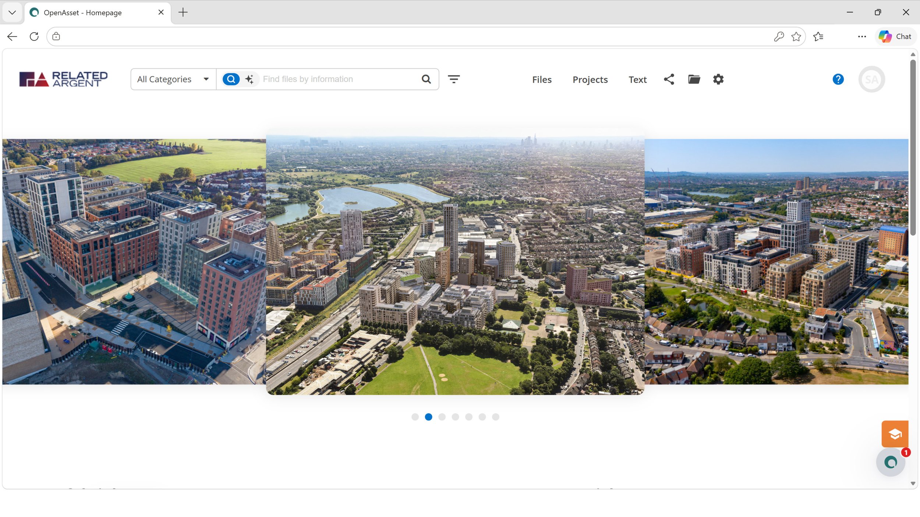Select the first carousel dot
This screenshot has height=517, width=920.
point(415,417)
